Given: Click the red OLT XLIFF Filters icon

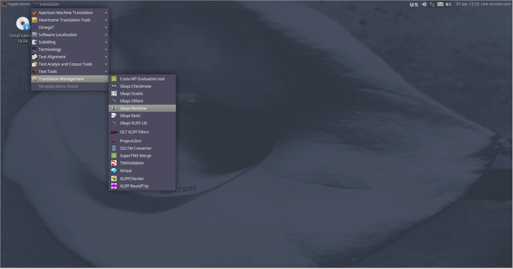Looking at the screenshot, I should pyautogui.click(x=114, y=132).
